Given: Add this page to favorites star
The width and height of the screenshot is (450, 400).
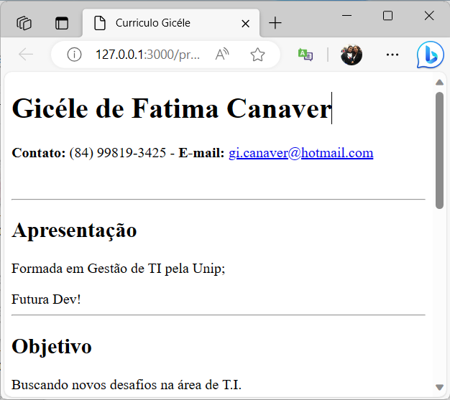Looking at the screenshot, I should (x=257, y=55).
